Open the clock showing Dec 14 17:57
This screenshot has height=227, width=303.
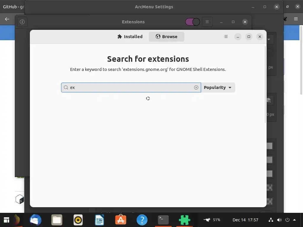[245, 220]
